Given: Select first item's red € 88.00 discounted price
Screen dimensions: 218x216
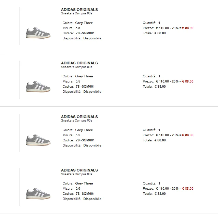Looking at the screenshot, I should 188,28.
